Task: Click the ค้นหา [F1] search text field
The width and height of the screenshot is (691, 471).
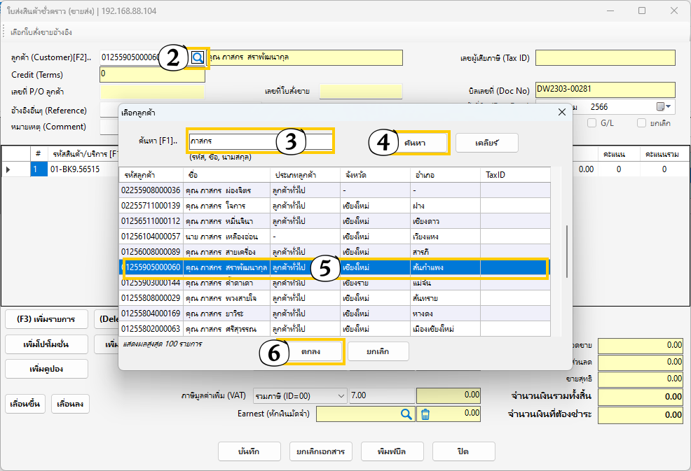Action: (259, 141)
